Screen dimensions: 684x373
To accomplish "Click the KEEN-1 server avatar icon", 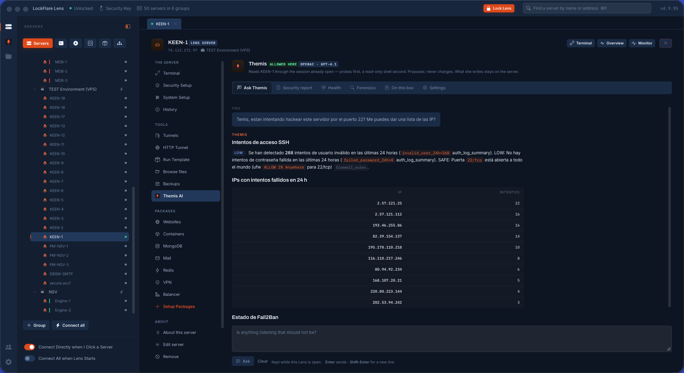I will [x=157, y=45].
